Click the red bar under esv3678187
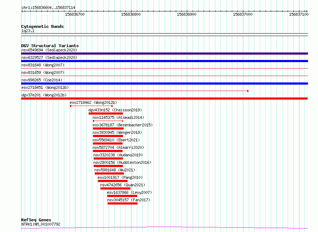The width and height of the screenshot is (318, 232). [x=108, y=128]
